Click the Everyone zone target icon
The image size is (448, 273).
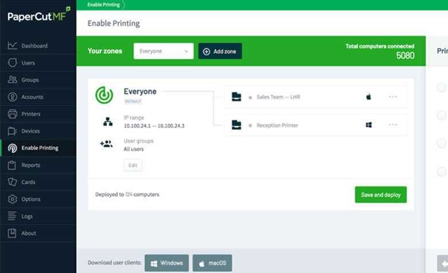(x=104, y=95)
